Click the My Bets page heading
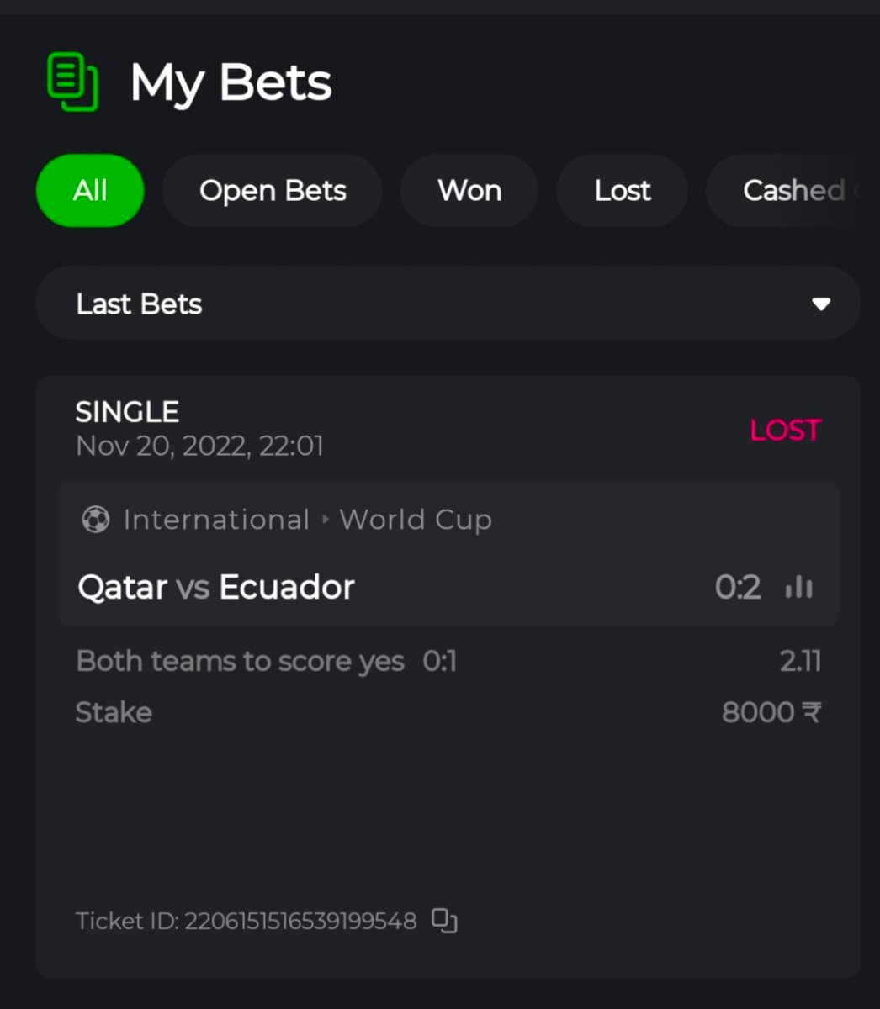The image size is (880, 1009). click(231, 83)
